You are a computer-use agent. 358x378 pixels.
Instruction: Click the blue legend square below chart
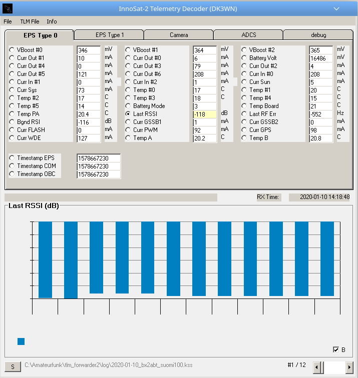tap(21, 341)
